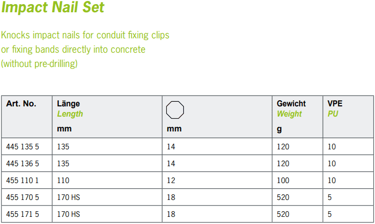Select the 100 g weight cell
This screenshot has width=375, height=224.
pyautogui.click(x=283, y=181)
